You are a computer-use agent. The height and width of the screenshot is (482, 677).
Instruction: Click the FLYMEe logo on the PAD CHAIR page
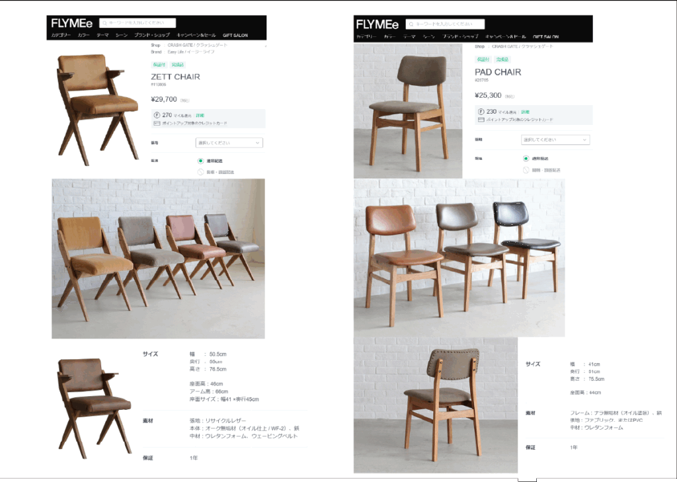[378, 24]
